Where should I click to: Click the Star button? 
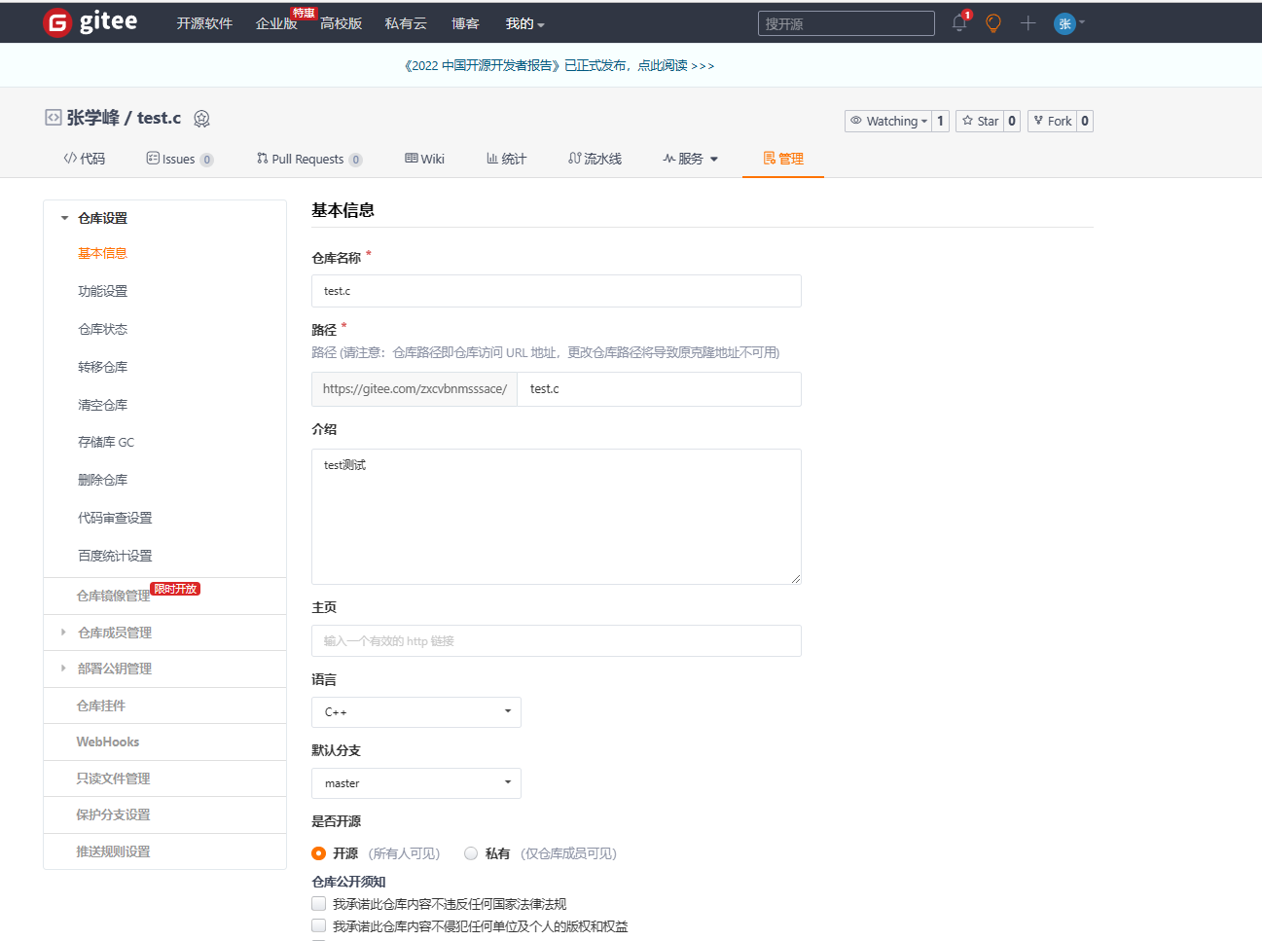(980, 121)
